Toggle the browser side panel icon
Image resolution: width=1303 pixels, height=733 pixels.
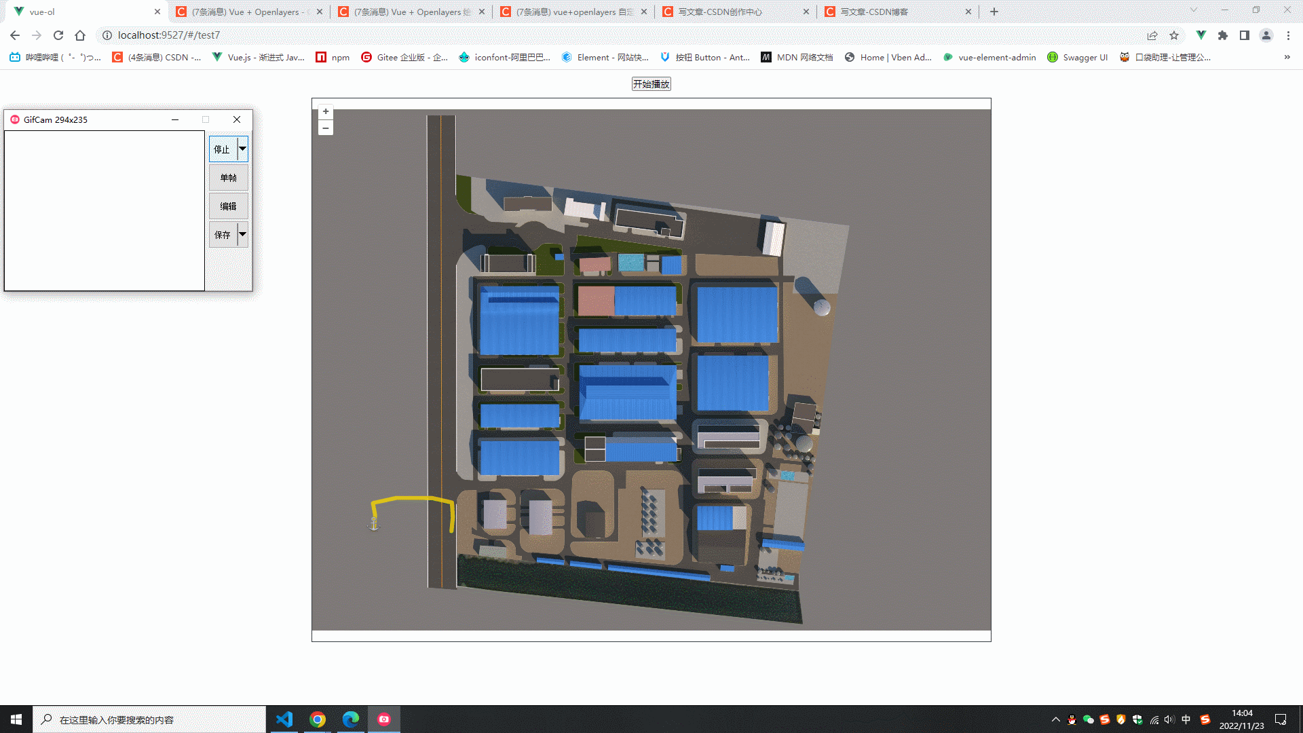pos(1245,35)
